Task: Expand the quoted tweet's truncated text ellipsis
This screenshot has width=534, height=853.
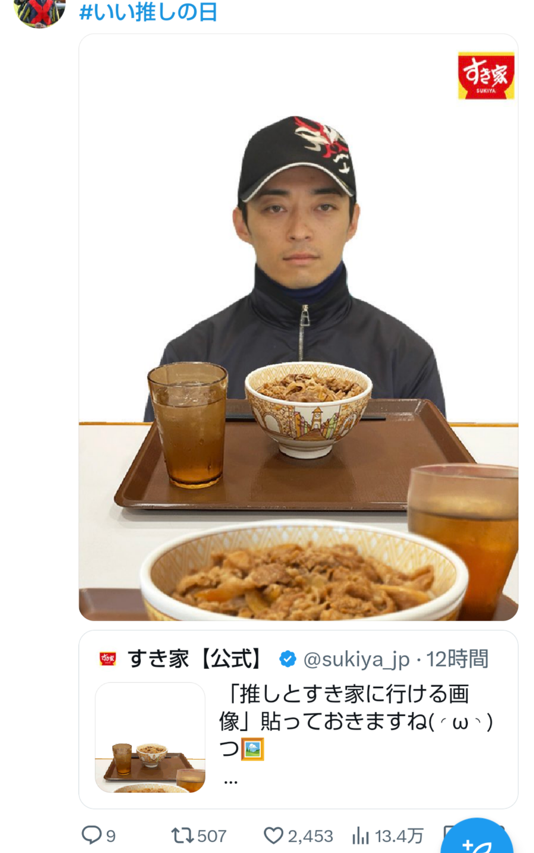Action: 230,782
